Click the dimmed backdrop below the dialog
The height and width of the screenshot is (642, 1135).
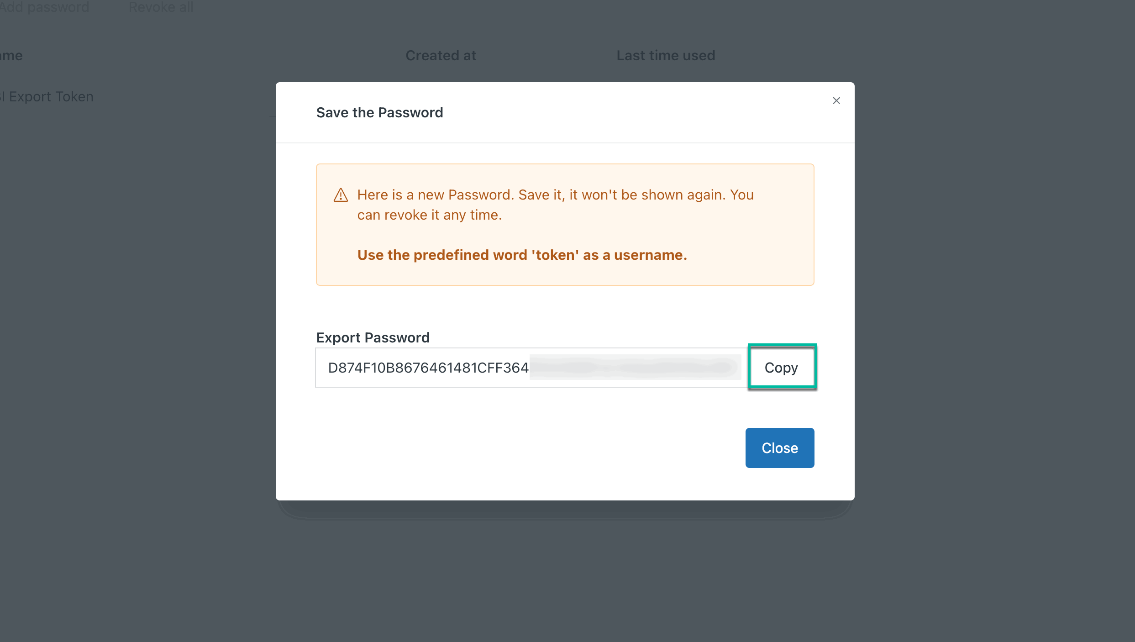(x=565, y=575)
